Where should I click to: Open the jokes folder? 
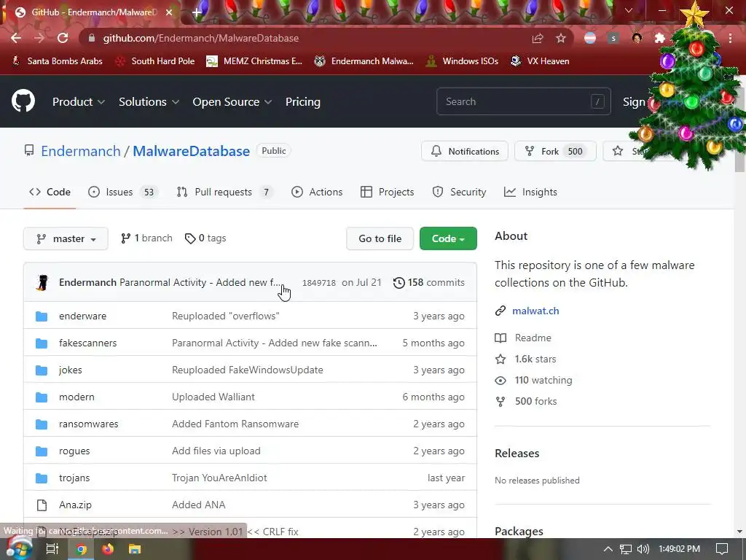click(x=71, y=370)
